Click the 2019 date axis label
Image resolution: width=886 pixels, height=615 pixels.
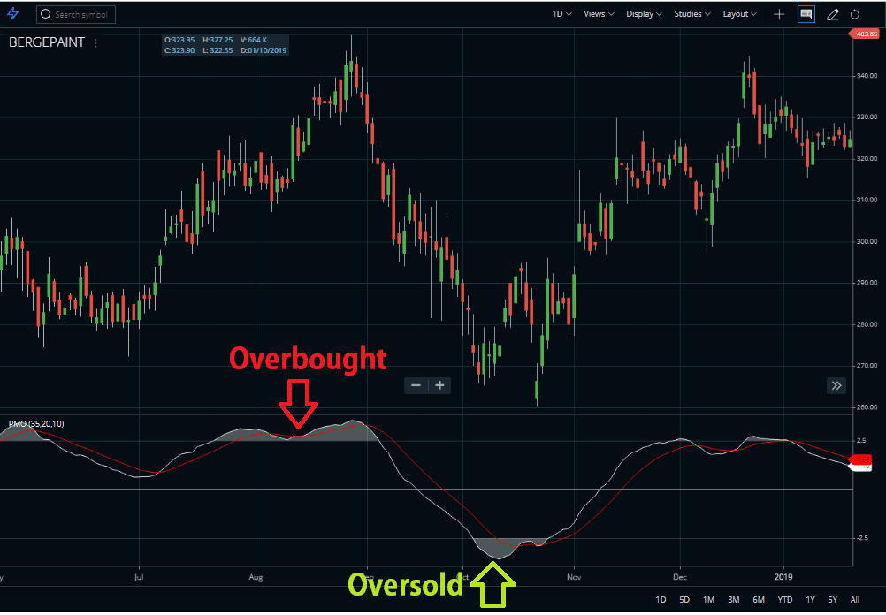783,577
